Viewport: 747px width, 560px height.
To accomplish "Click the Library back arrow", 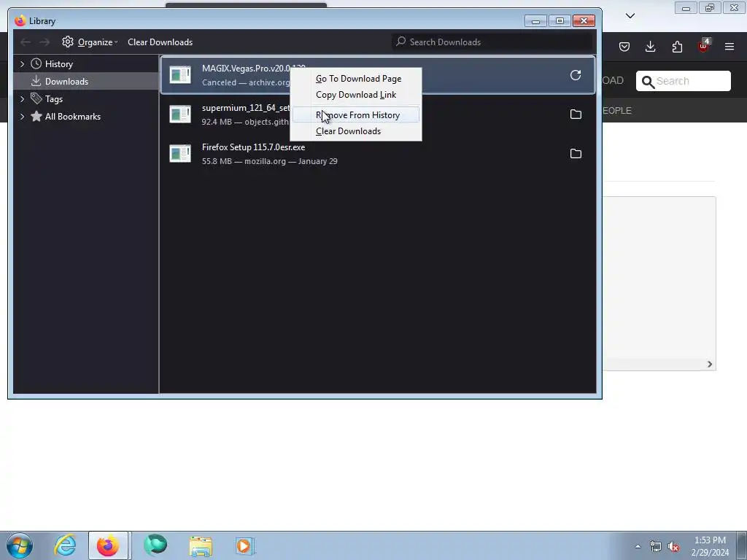I will (x=26, y=42).
